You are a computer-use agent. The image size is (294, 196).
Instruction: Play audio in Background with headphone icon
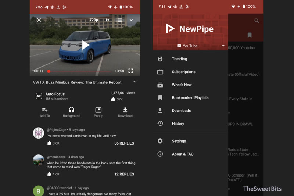(71, 113)
